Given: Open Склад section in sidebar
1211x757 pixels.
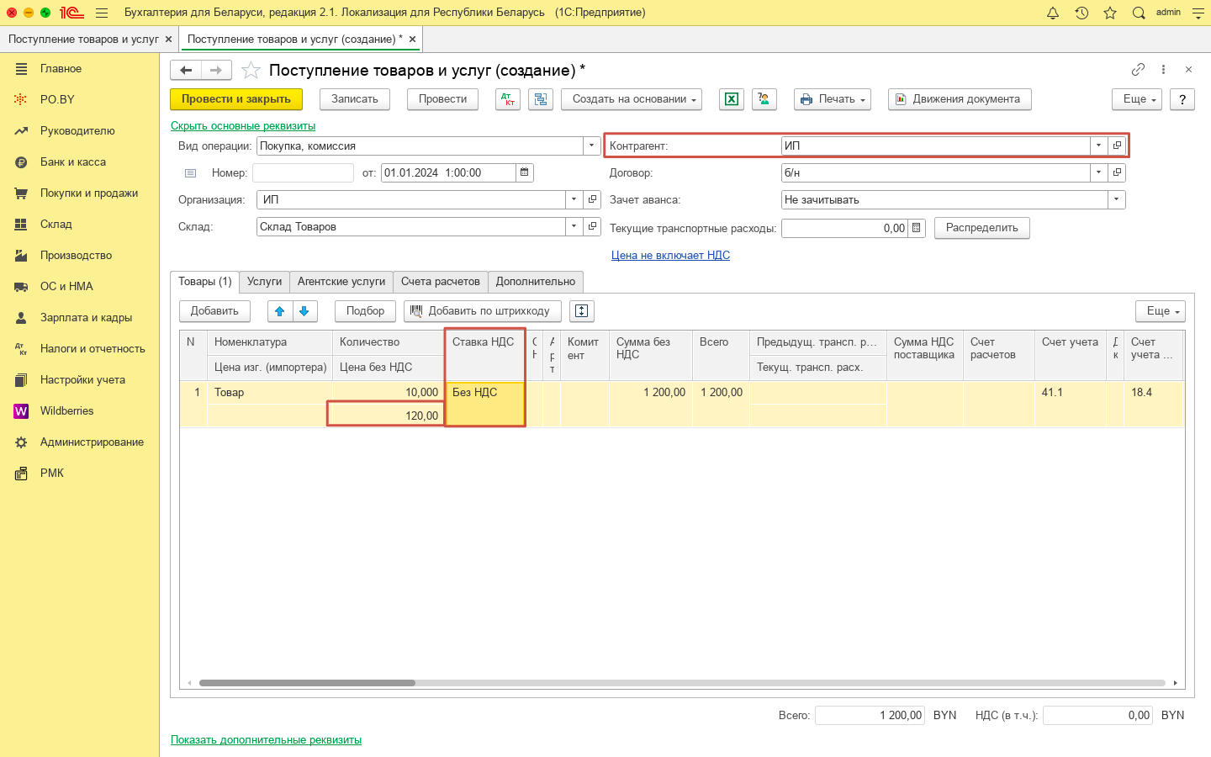Looking at the screenshot, I should click(56, 225).
